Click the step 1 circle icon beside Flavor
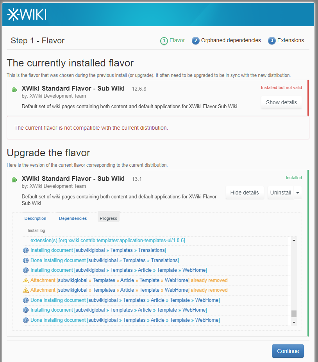Image resolution: width=318 pixels, height=362 pixels. coord(164,41)
